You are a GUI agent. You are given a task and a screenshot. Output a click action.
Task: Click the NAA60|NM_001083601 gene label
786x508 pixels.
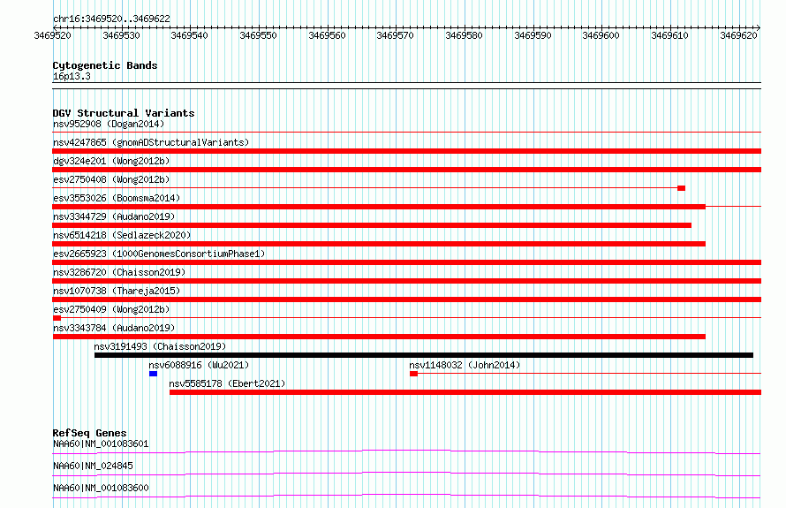pos(101,444)
